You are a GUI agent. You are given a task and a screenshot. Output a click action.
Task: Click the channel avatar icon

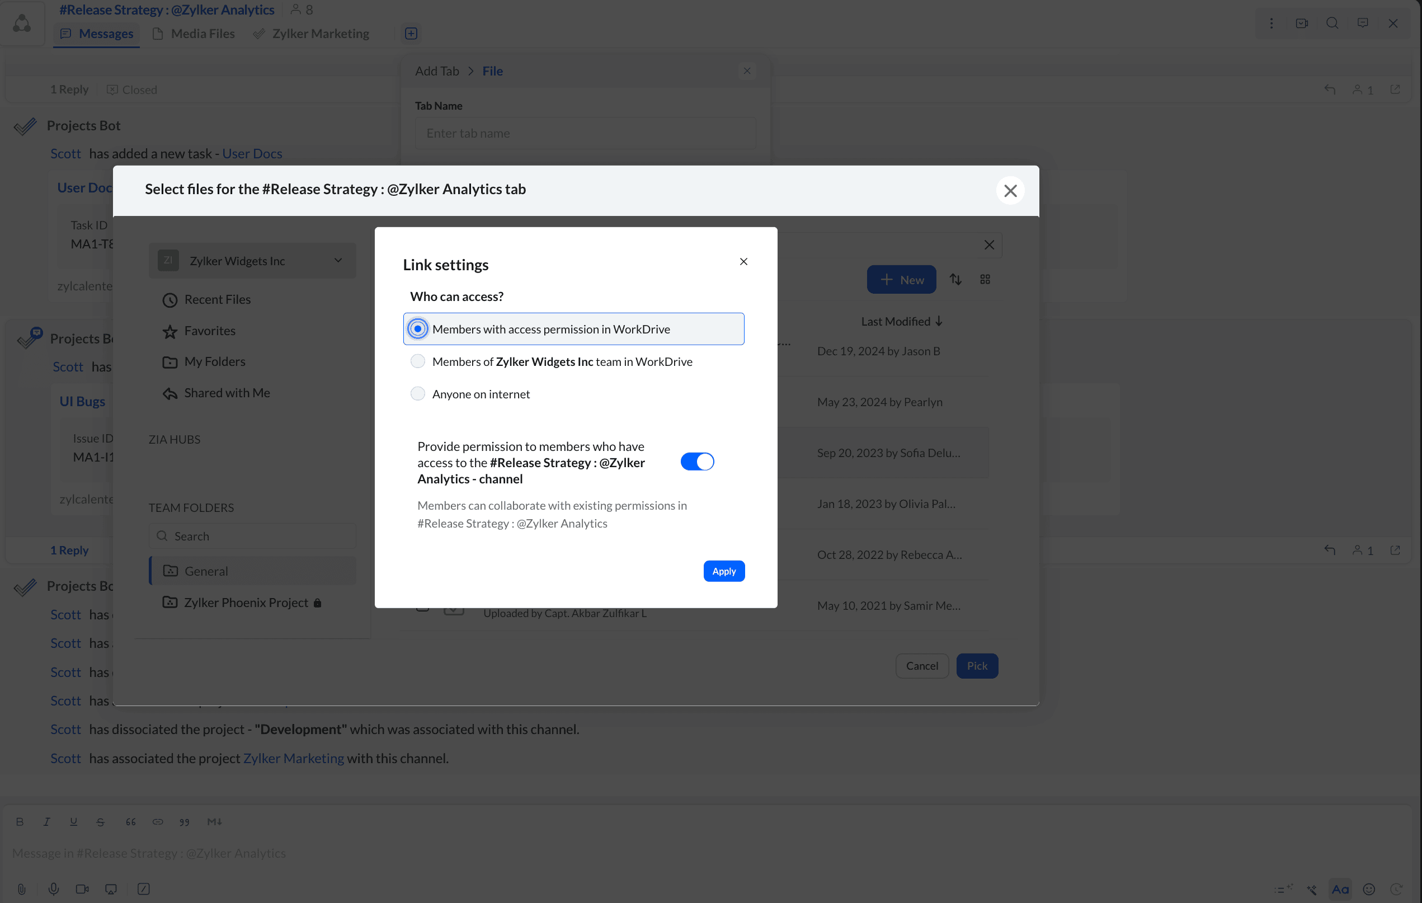22,23
